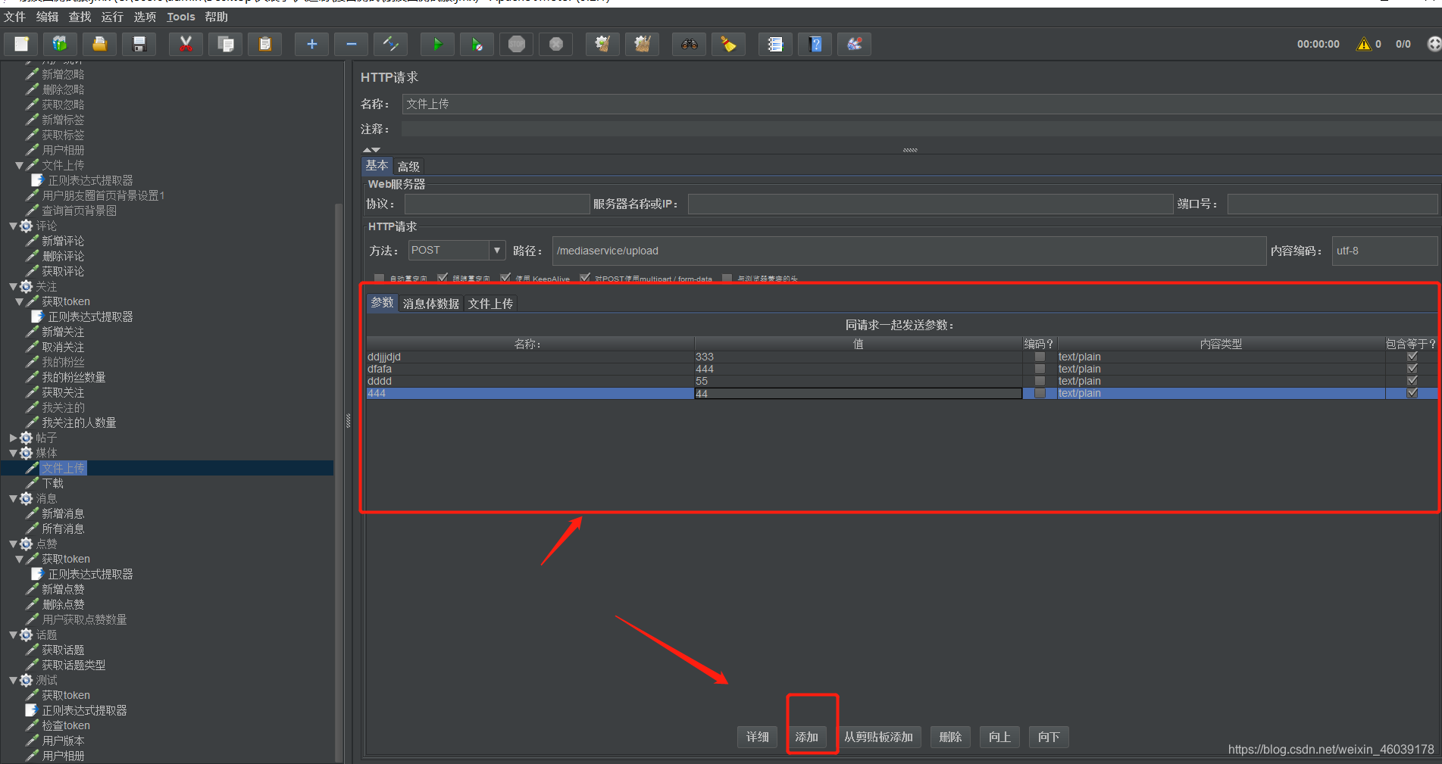Open the Templates icon in toolbar
This screenshot has width=1442, height=764.
[61, 44]
